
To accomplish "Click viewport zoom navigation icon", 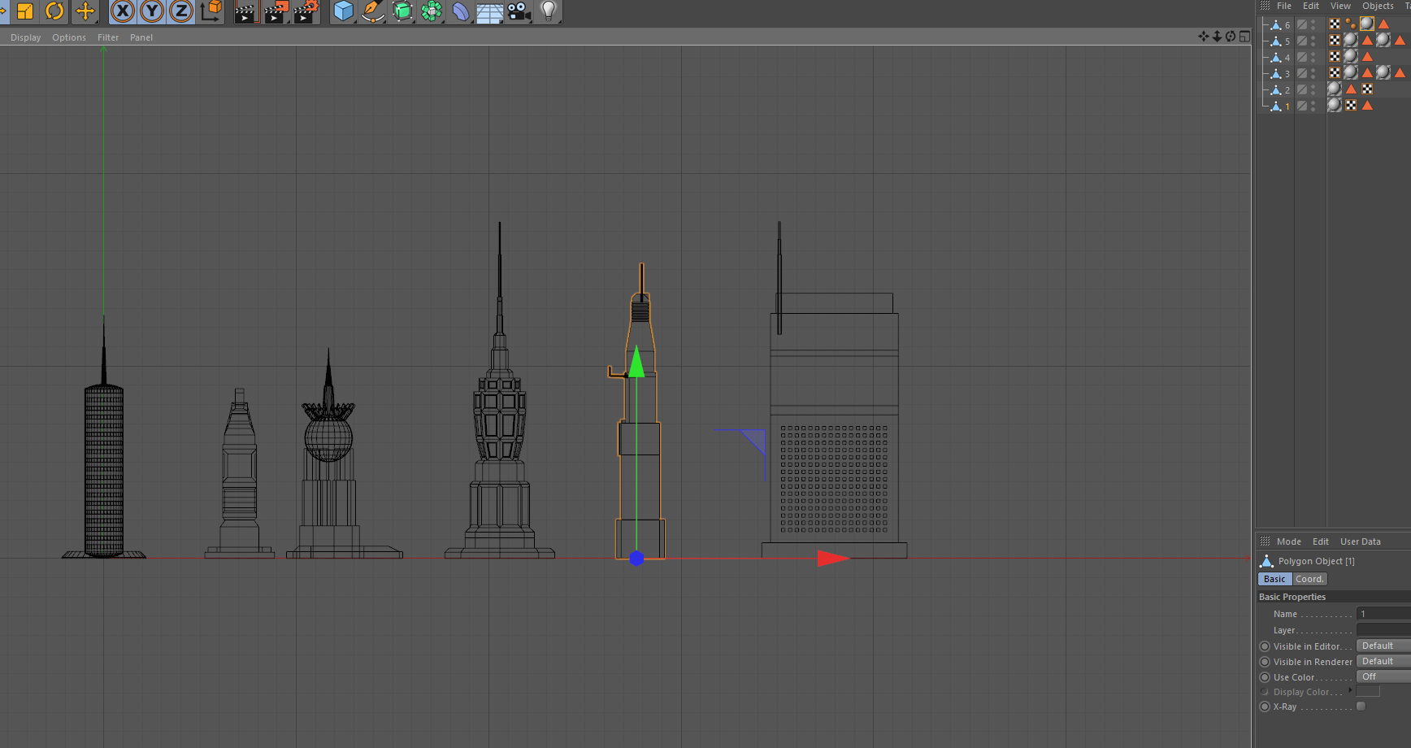I will click(1217, 36).
